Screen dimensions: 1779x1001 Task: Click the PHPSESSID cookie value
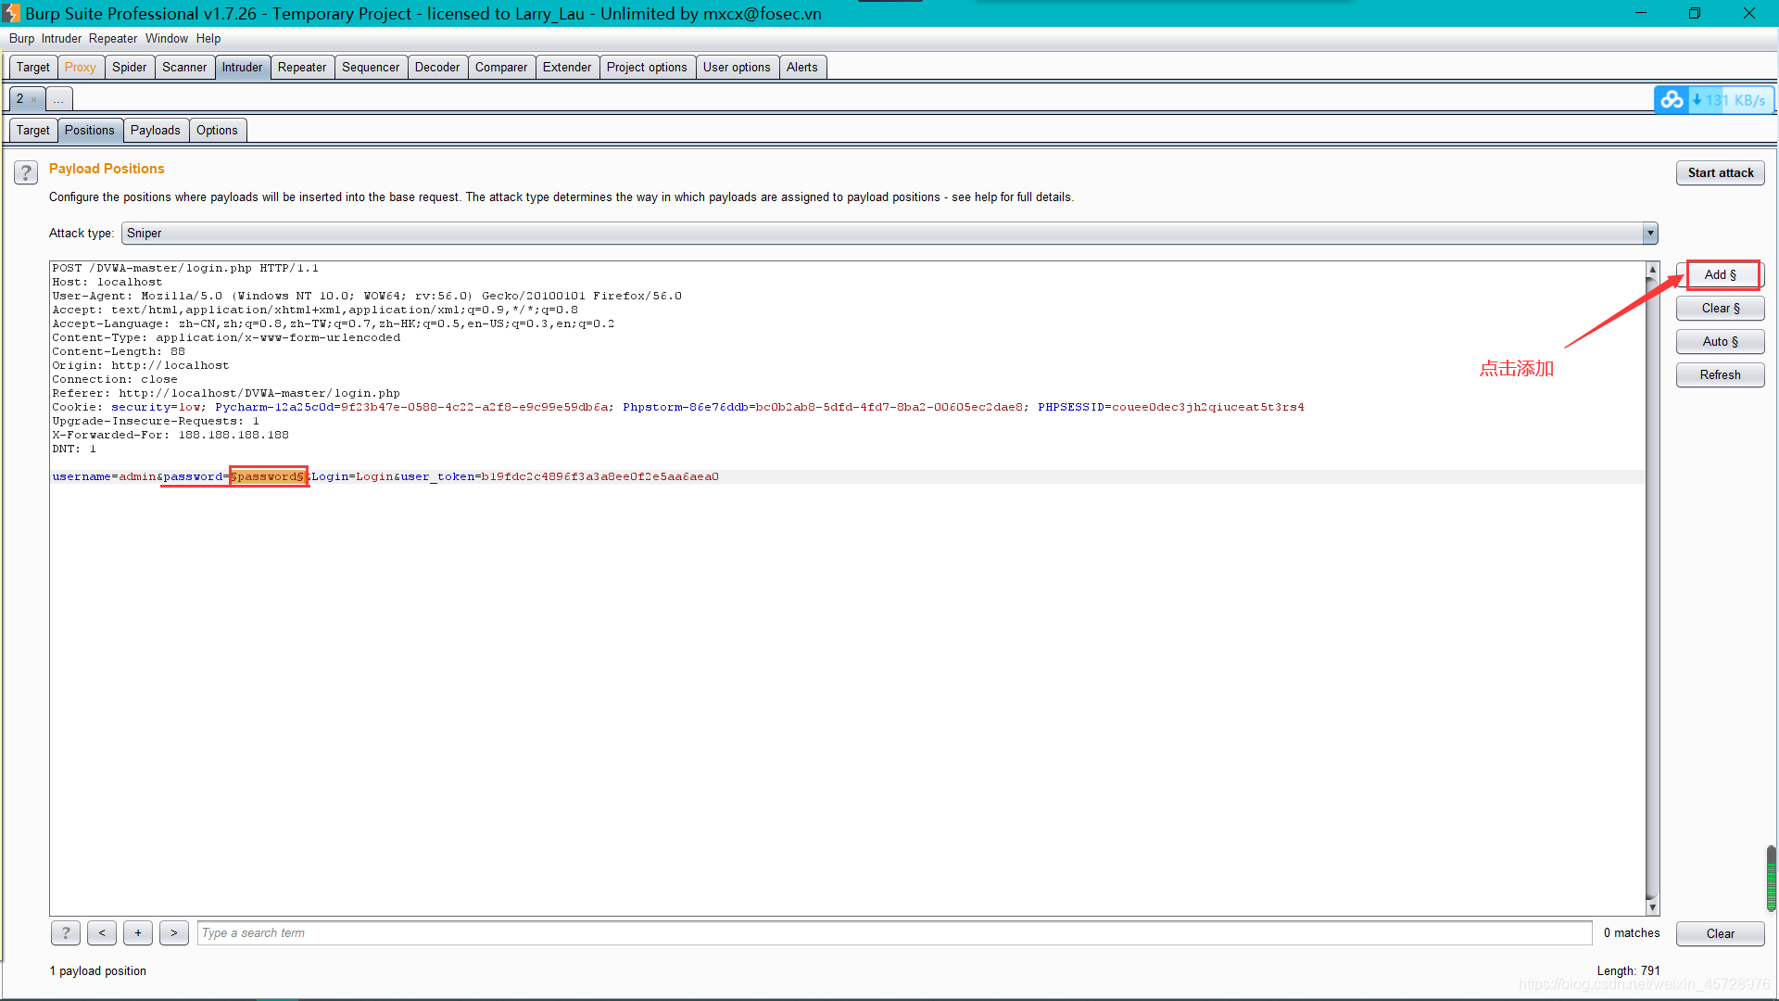[x=1208, y=407]
